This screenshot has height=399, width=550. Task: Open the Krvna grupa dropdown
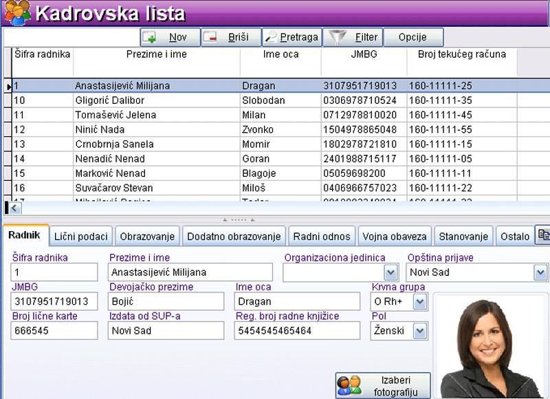point(419,301)
